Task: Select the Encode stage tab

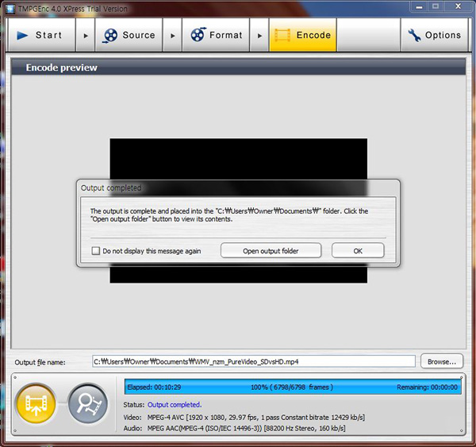Action: pyautogui.click(x=303, y=35)
